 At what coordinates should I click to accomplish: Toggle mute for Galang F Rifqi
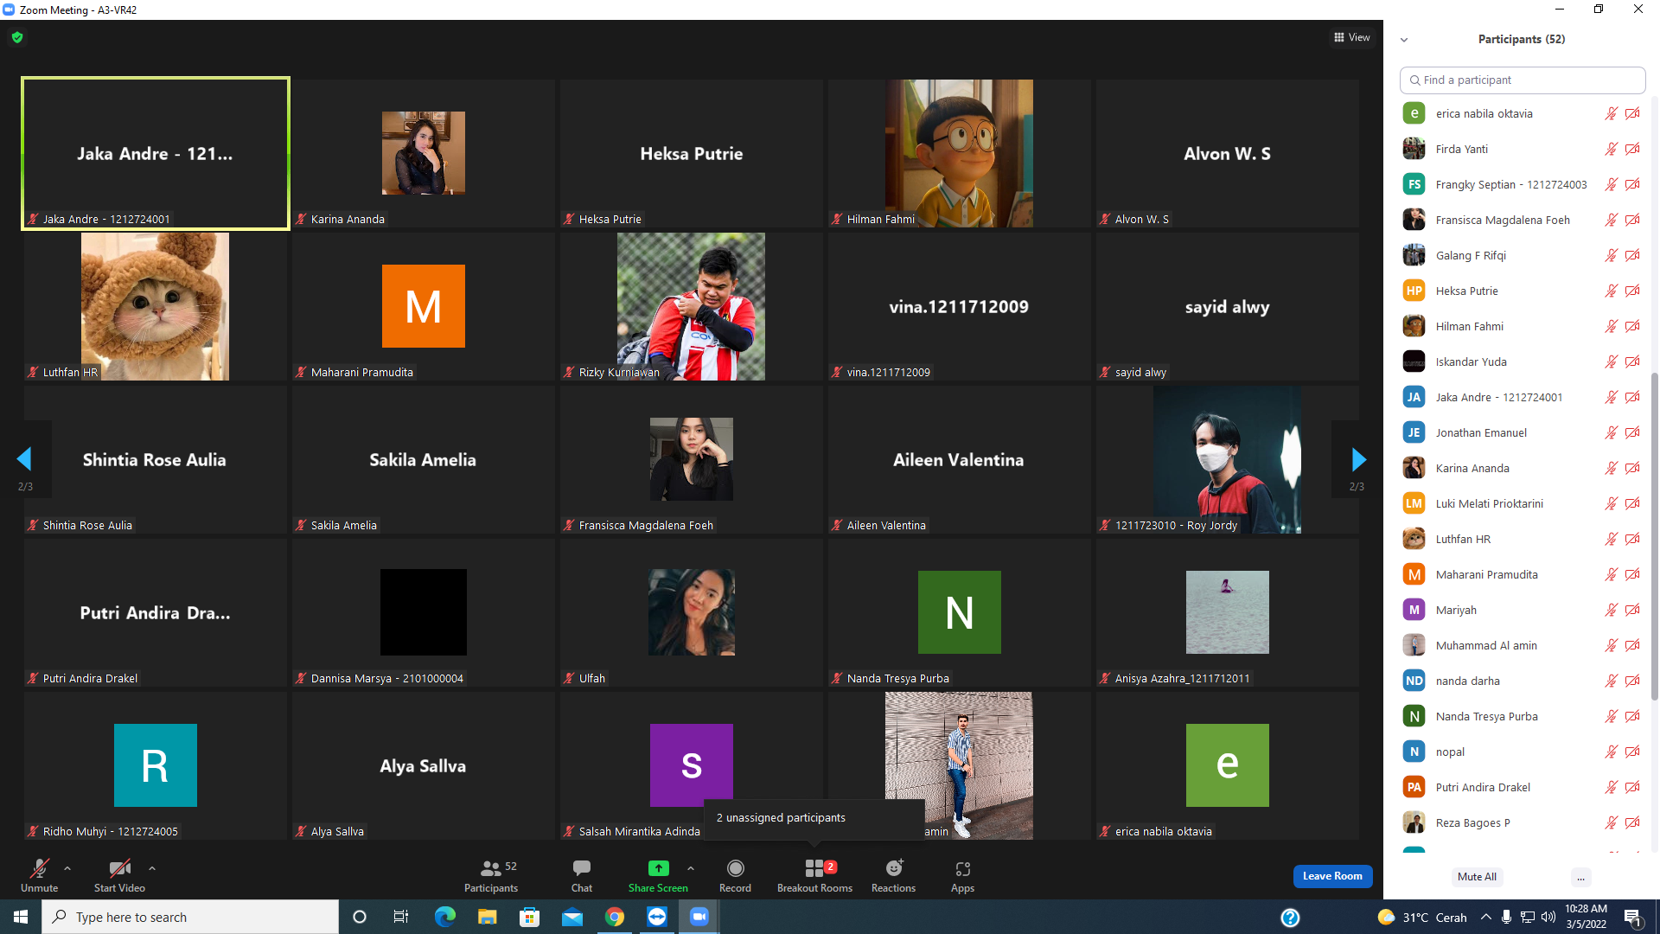coord(1611,255)
